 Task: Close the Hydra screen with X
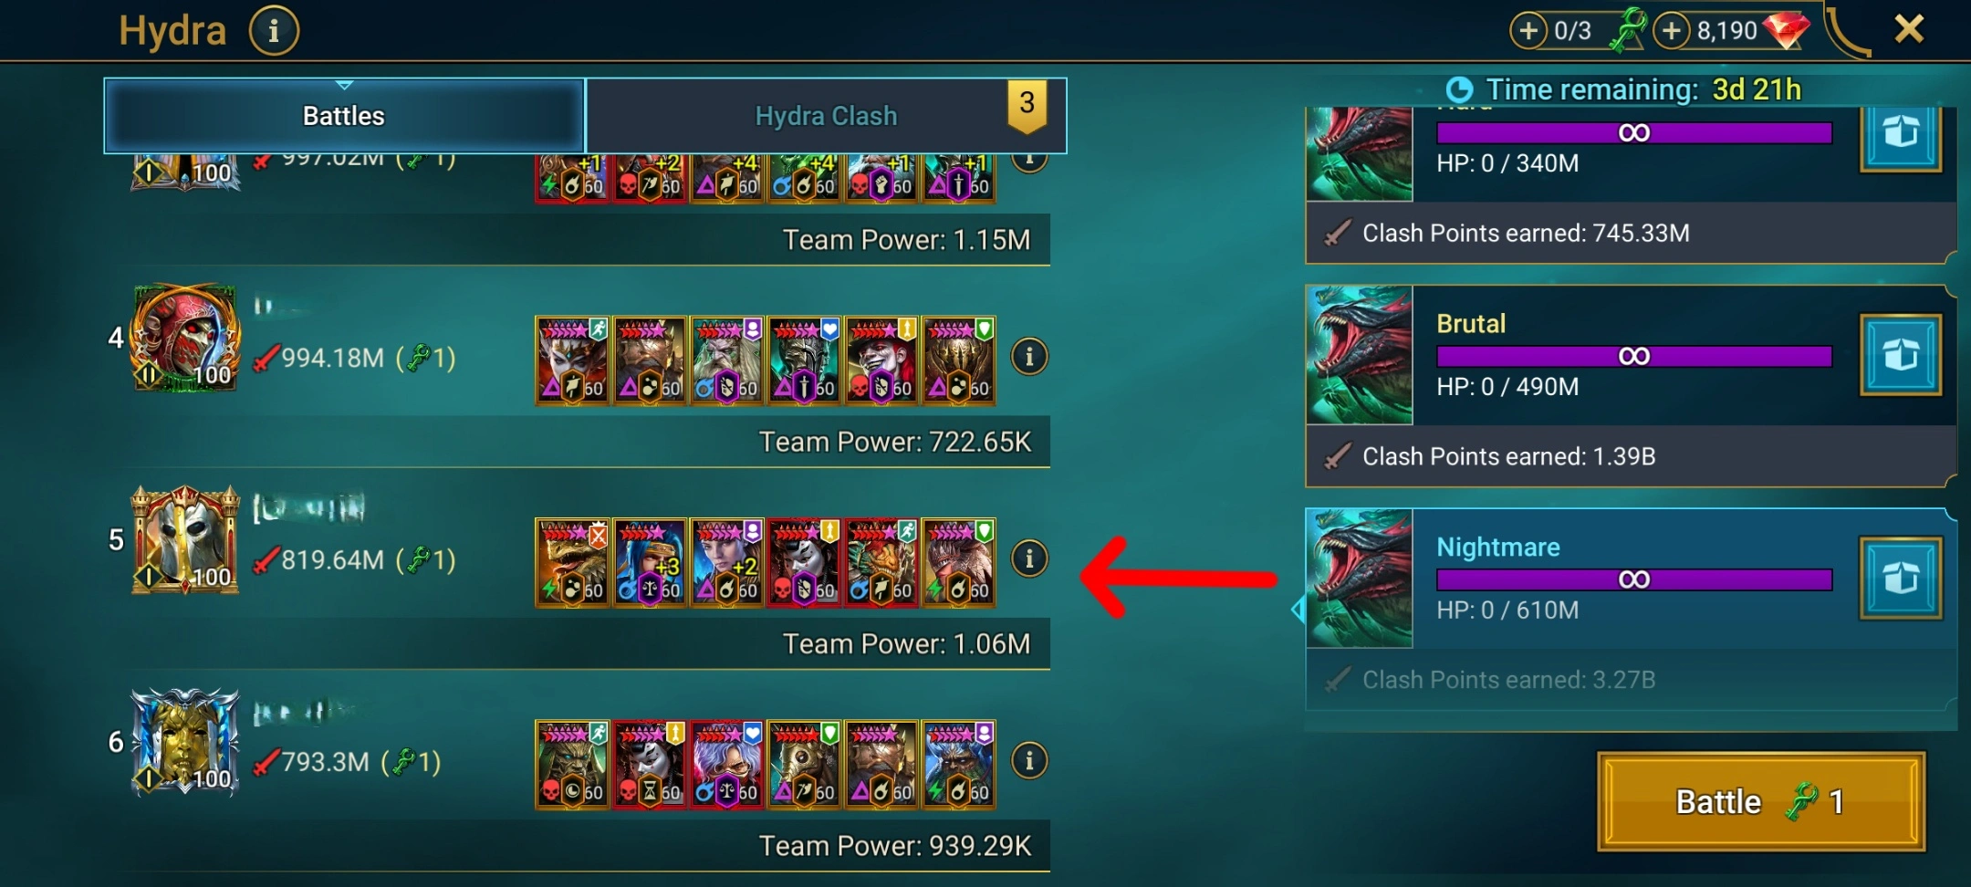pos(1909,29)
